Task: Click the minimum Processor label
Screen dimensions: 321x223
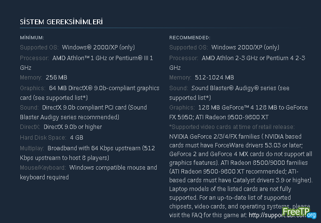Action: pos(34,58)
